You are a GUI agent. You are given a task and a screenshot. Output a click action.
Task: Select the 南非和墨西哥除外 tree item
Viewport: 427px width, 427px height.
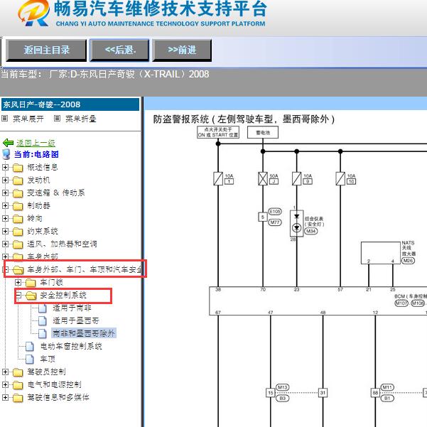(84, 333)
